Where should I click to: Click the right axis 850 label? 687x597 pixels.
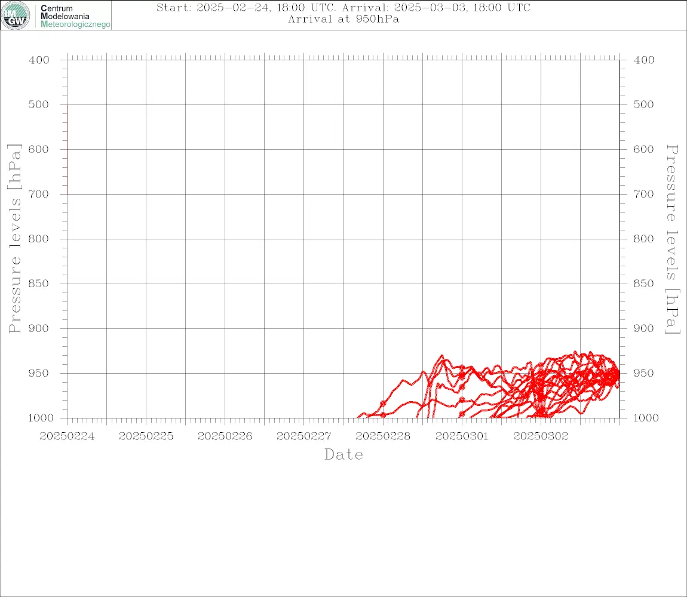(643, 284)
